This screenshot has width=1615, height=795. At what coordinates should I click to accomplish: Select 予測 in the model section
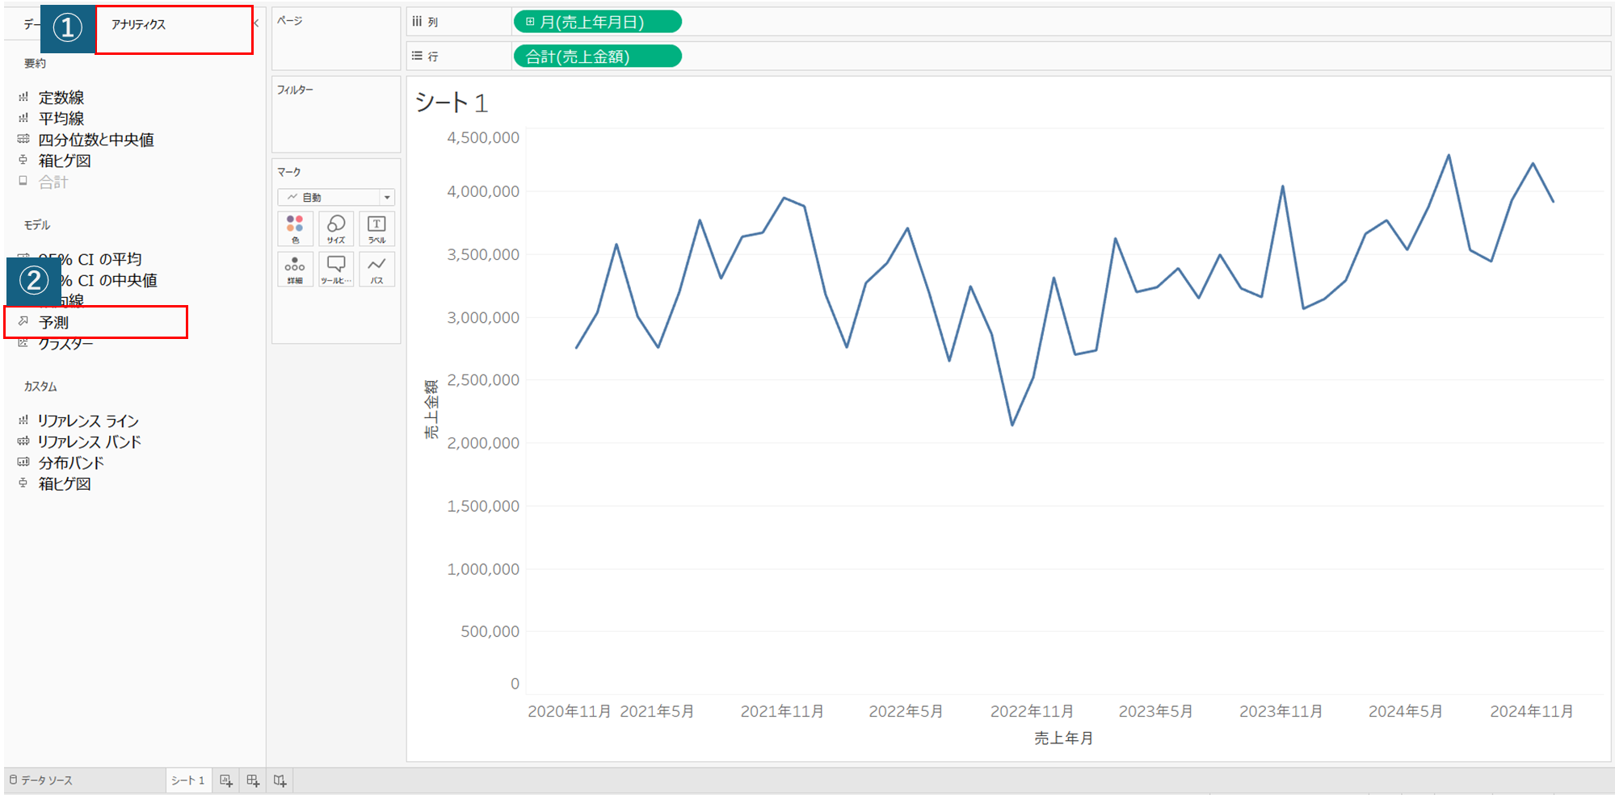click(x=54, y=322)
